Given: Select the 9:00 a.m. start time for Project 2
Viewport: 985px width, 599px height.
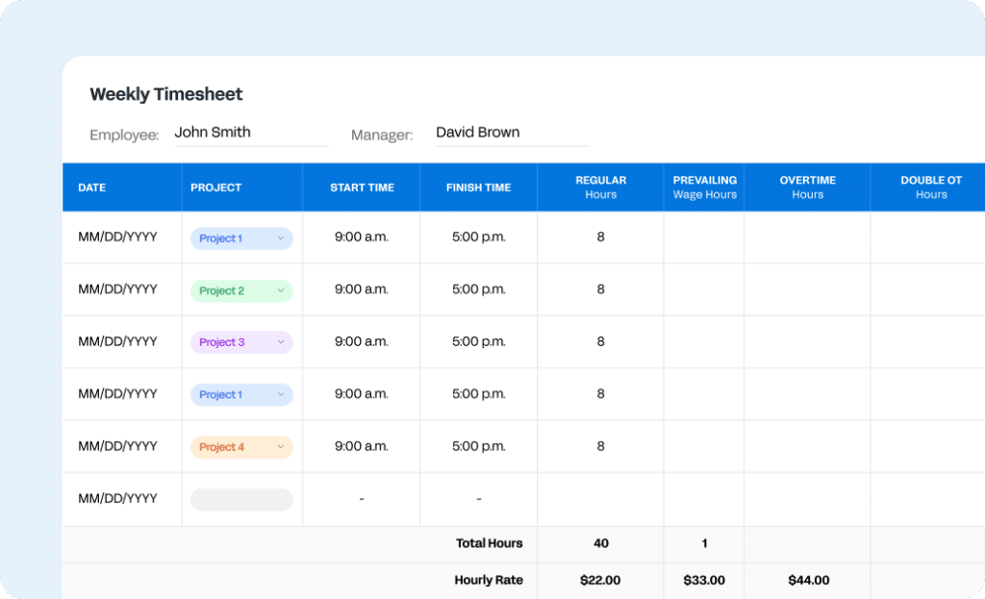Looking at the screenshot, I should pos(362,289).
